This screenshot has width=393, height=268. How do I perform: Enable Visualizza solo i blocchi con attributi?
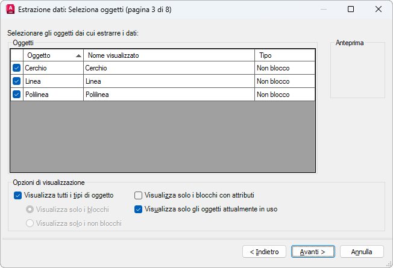coord(138,195)
